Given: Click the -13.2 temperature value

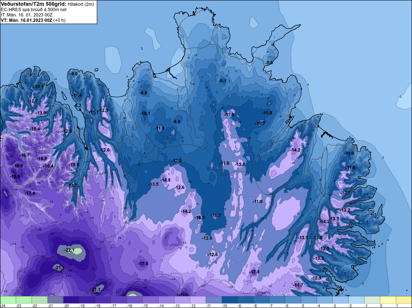Looking at the screenshot, I should 345,210.
